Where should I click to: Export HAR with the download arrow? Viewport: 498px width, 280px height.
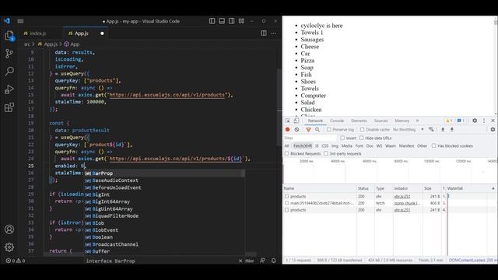click(451, 130)
